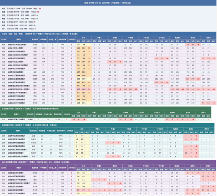Click the cell showing 612
This screenshot has width=217, height=196.
(x=43, y=79)
